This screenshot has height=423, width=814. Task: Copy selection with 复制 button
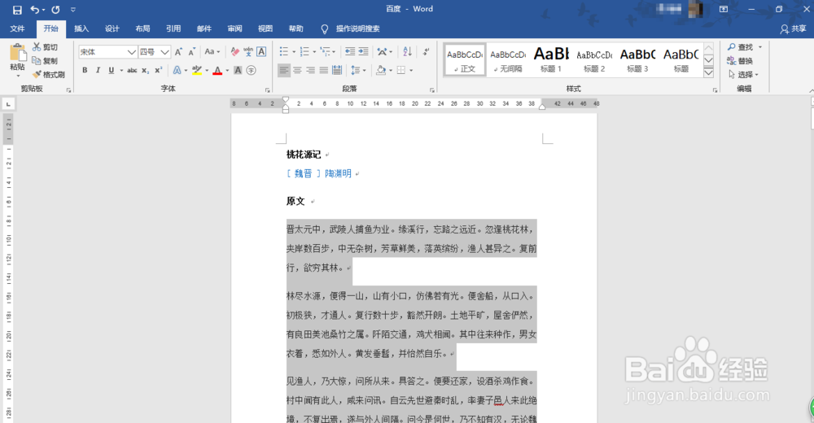(45, 61)
